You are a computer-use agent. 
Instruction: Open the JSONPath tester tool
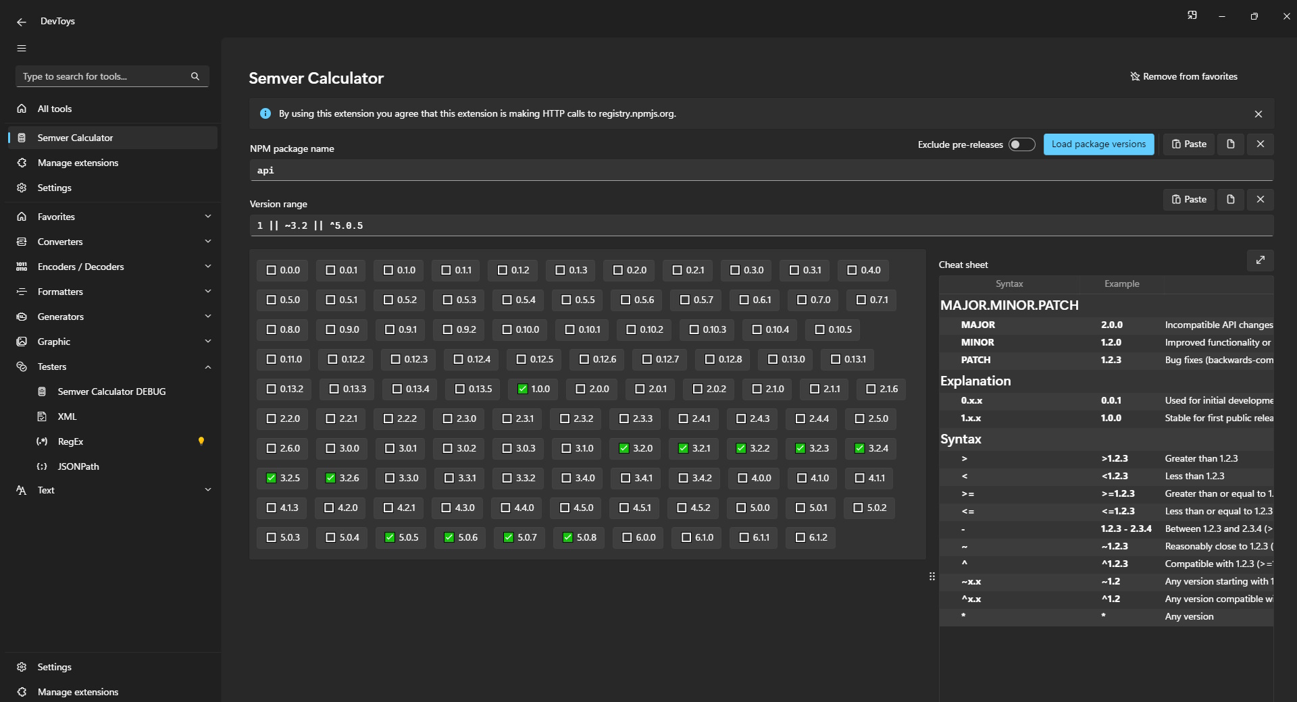[x=112, y=466]
